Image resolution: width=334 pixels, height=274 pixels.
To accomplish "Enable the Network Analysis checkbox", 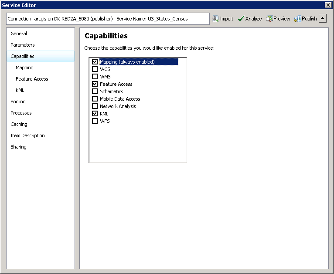I will [x=95, y=106].
